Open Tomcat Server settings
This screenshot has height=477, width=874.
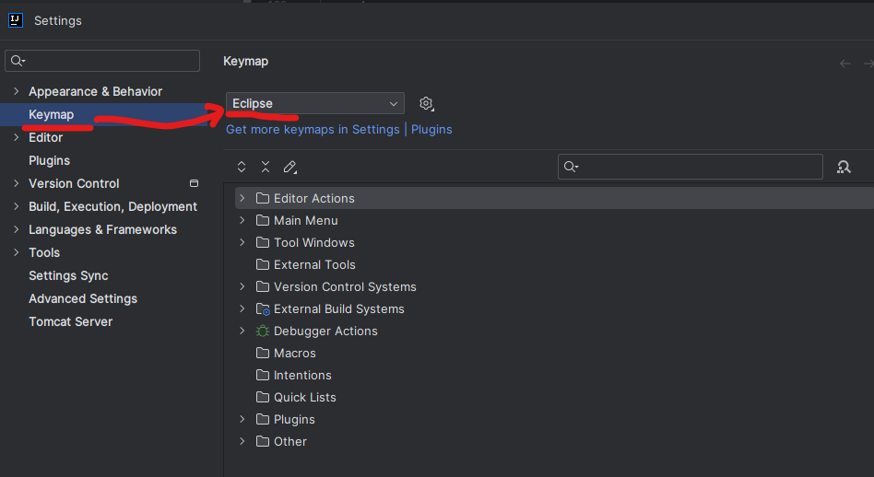click(x=70, y=321)
